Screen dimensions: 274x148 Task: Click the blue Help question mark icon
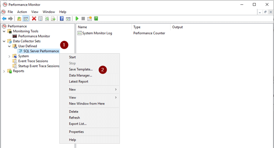click(62, 18)
